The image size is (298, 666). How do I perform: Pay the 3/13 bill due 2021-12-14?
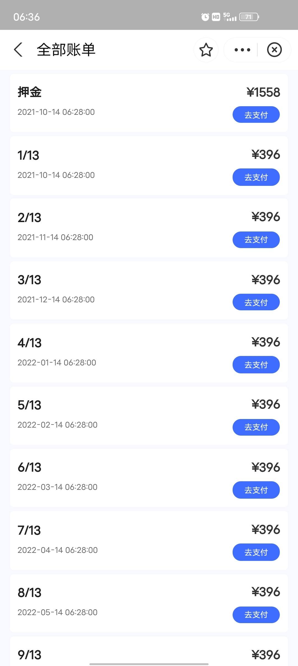tap(256, 302)
